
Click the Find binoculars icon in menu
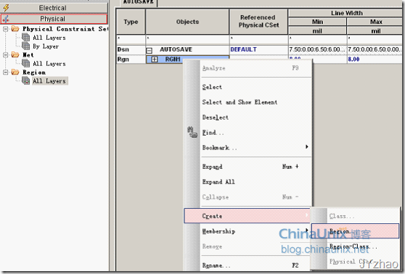click(192, 133)
